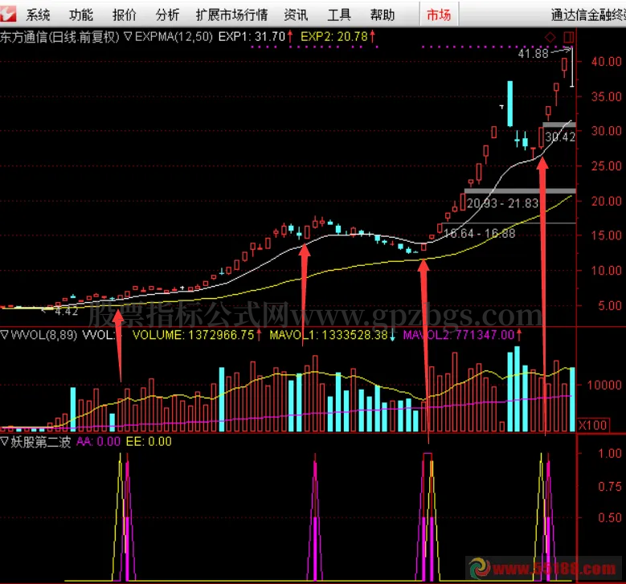Open the 工具 menu
The height and width of the screenshot is (584, 626).
(339, 14)
